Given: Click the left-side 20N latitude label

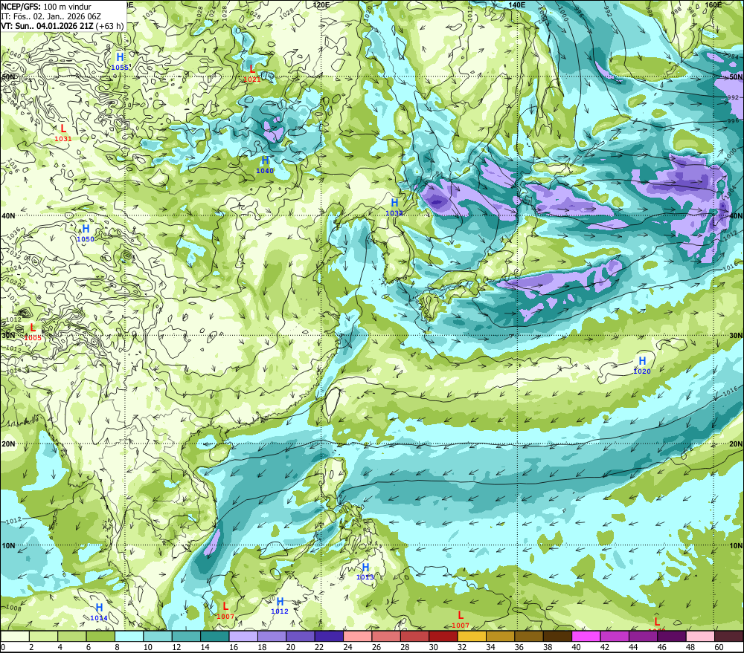Looking at the screenshot, I should [x=8, y=444].
